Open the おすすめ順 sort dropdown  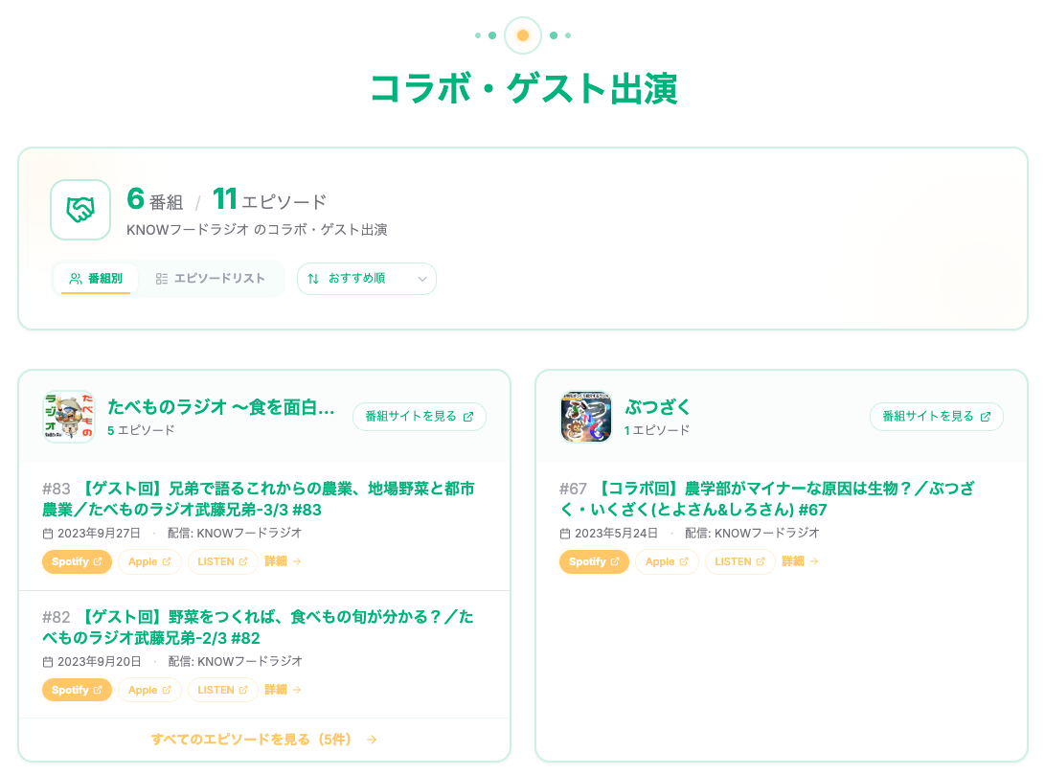click(x=367, y=278)
